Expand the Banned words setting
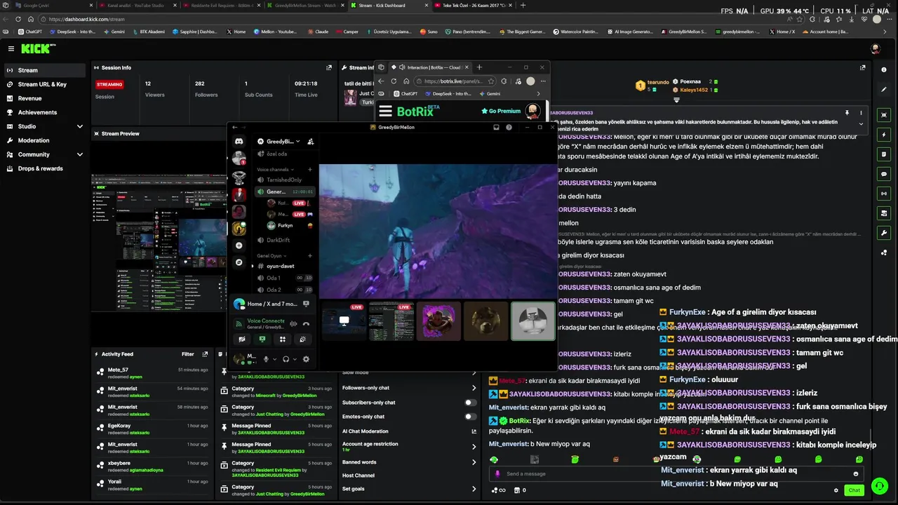Screen dimensions: 898x505 click(x=474, y=462)
